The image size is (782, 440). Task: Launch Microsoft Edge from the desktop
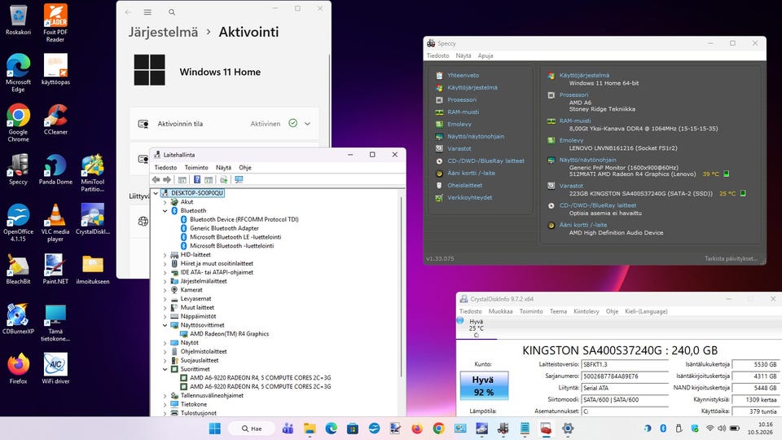[19, 73]
